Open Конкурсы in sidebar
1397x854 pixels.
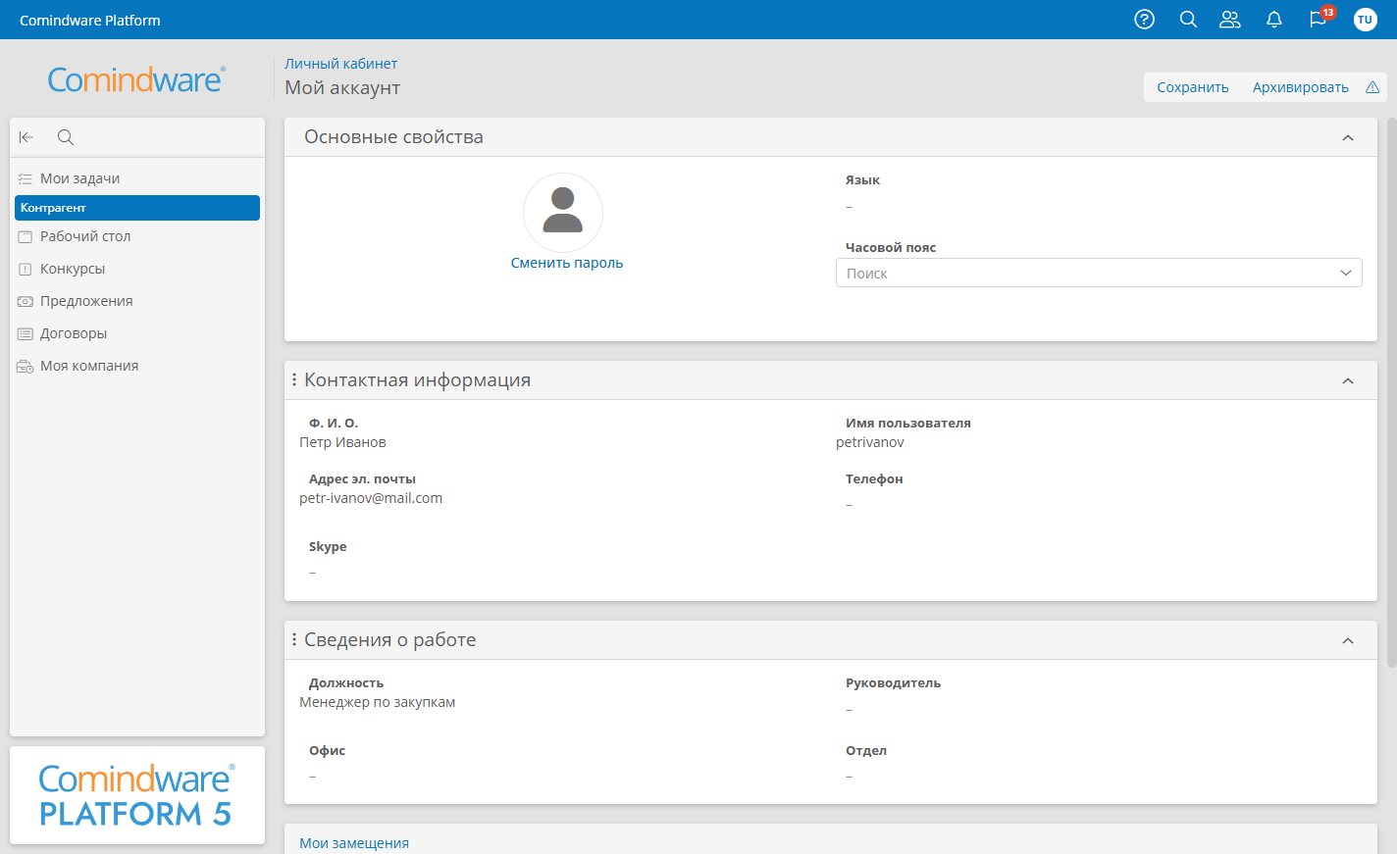[137, 269]
